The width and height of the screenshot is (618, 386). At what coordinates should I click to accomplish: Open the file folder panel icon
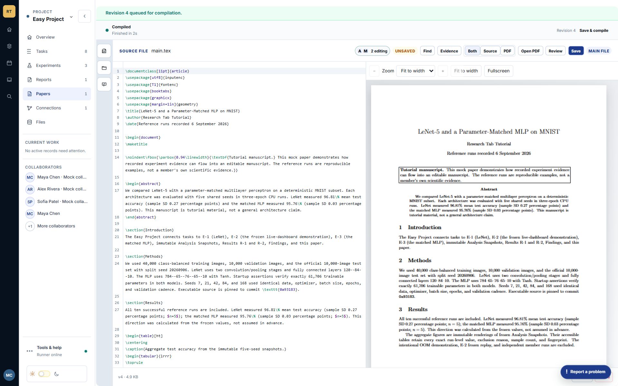pos(104,68)
